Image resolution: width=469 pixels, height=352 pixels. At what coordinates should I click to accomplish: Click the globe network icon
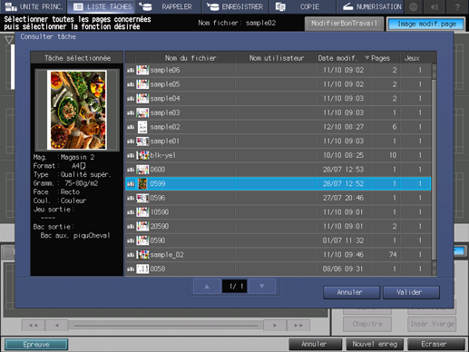click(414, 6)
